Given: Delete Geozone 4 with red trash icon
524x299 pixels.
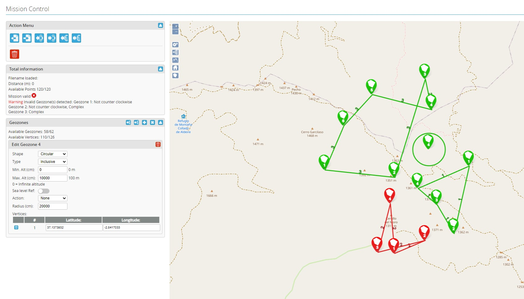Looking at the screenshot, I should click(x=158, y=144).
